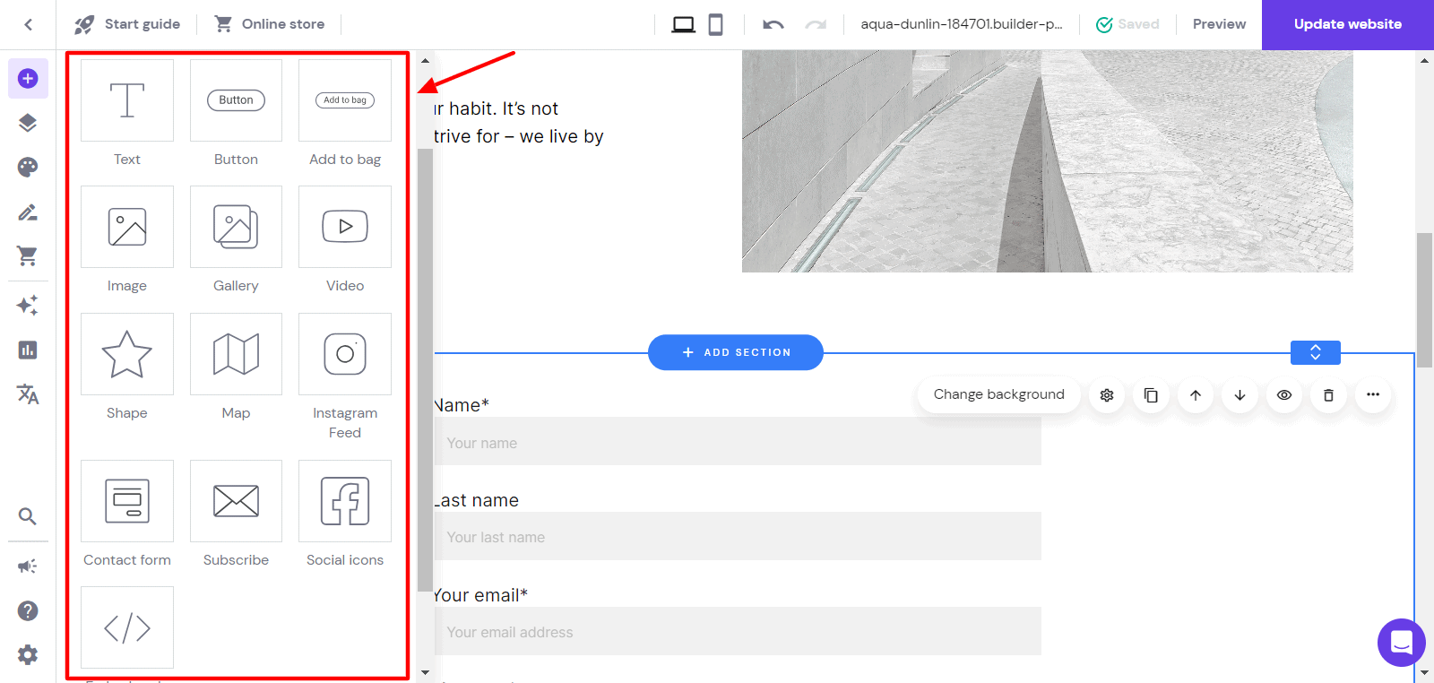
Task: Open the website styles palette
Action: click(28, 168)
